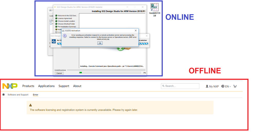The height and width of the screenshot is (132, 257).
Task: Click the Java icon in S32DS Activation title
Action: click(63, 30)
